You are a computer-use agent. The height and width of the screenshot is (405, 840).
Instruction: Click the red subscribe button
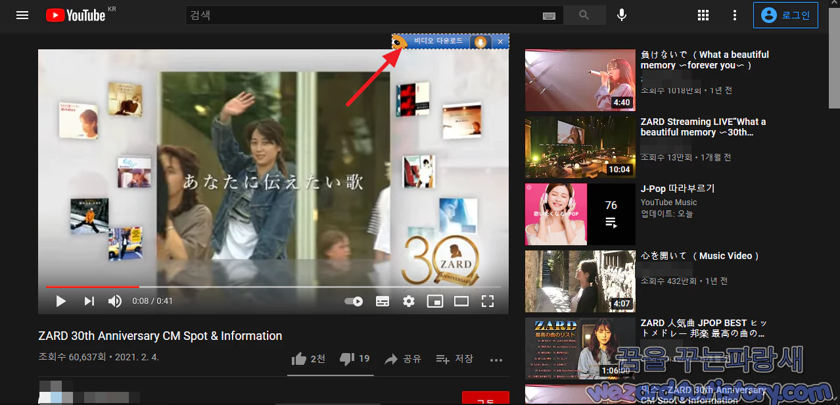[x=485, y=398]
